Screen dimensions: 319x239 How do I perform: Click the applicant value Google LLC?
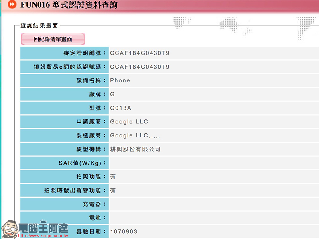point(129,122)
